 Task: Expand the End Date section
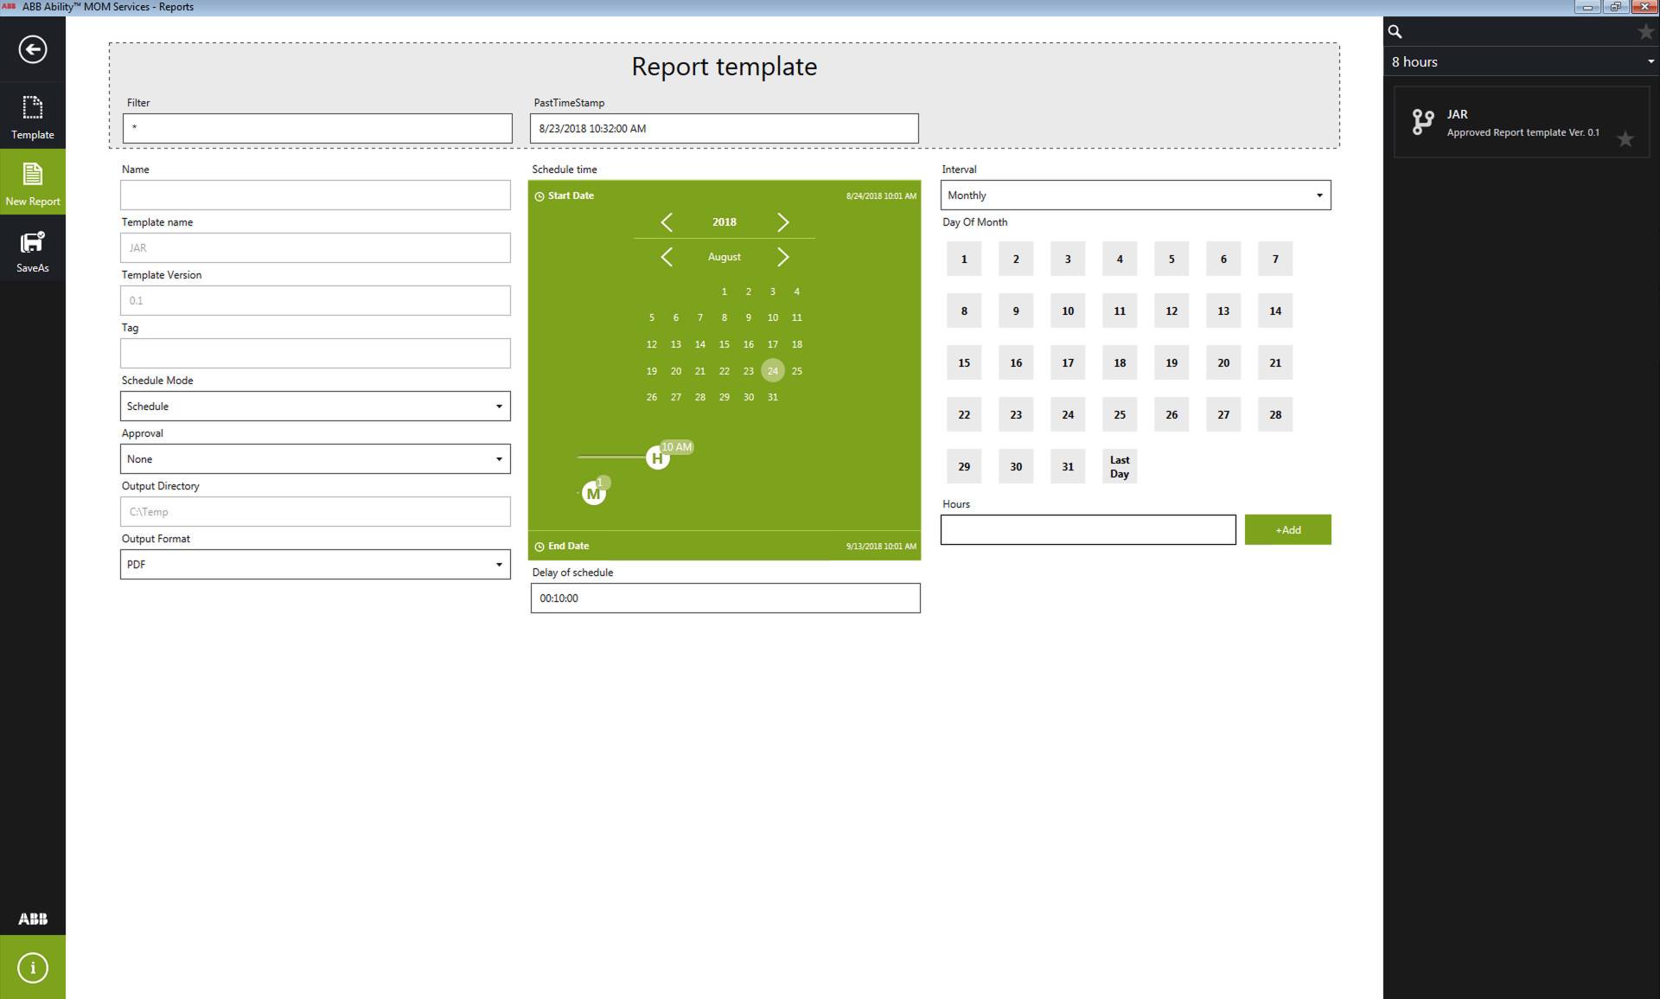point(568,546)
